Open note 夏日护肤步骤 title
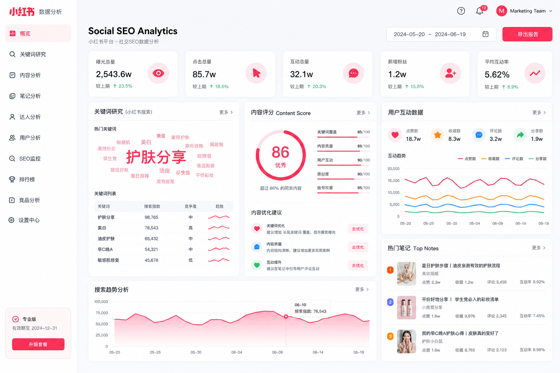The width and height of the screenshot is (560, 373). 461,266
